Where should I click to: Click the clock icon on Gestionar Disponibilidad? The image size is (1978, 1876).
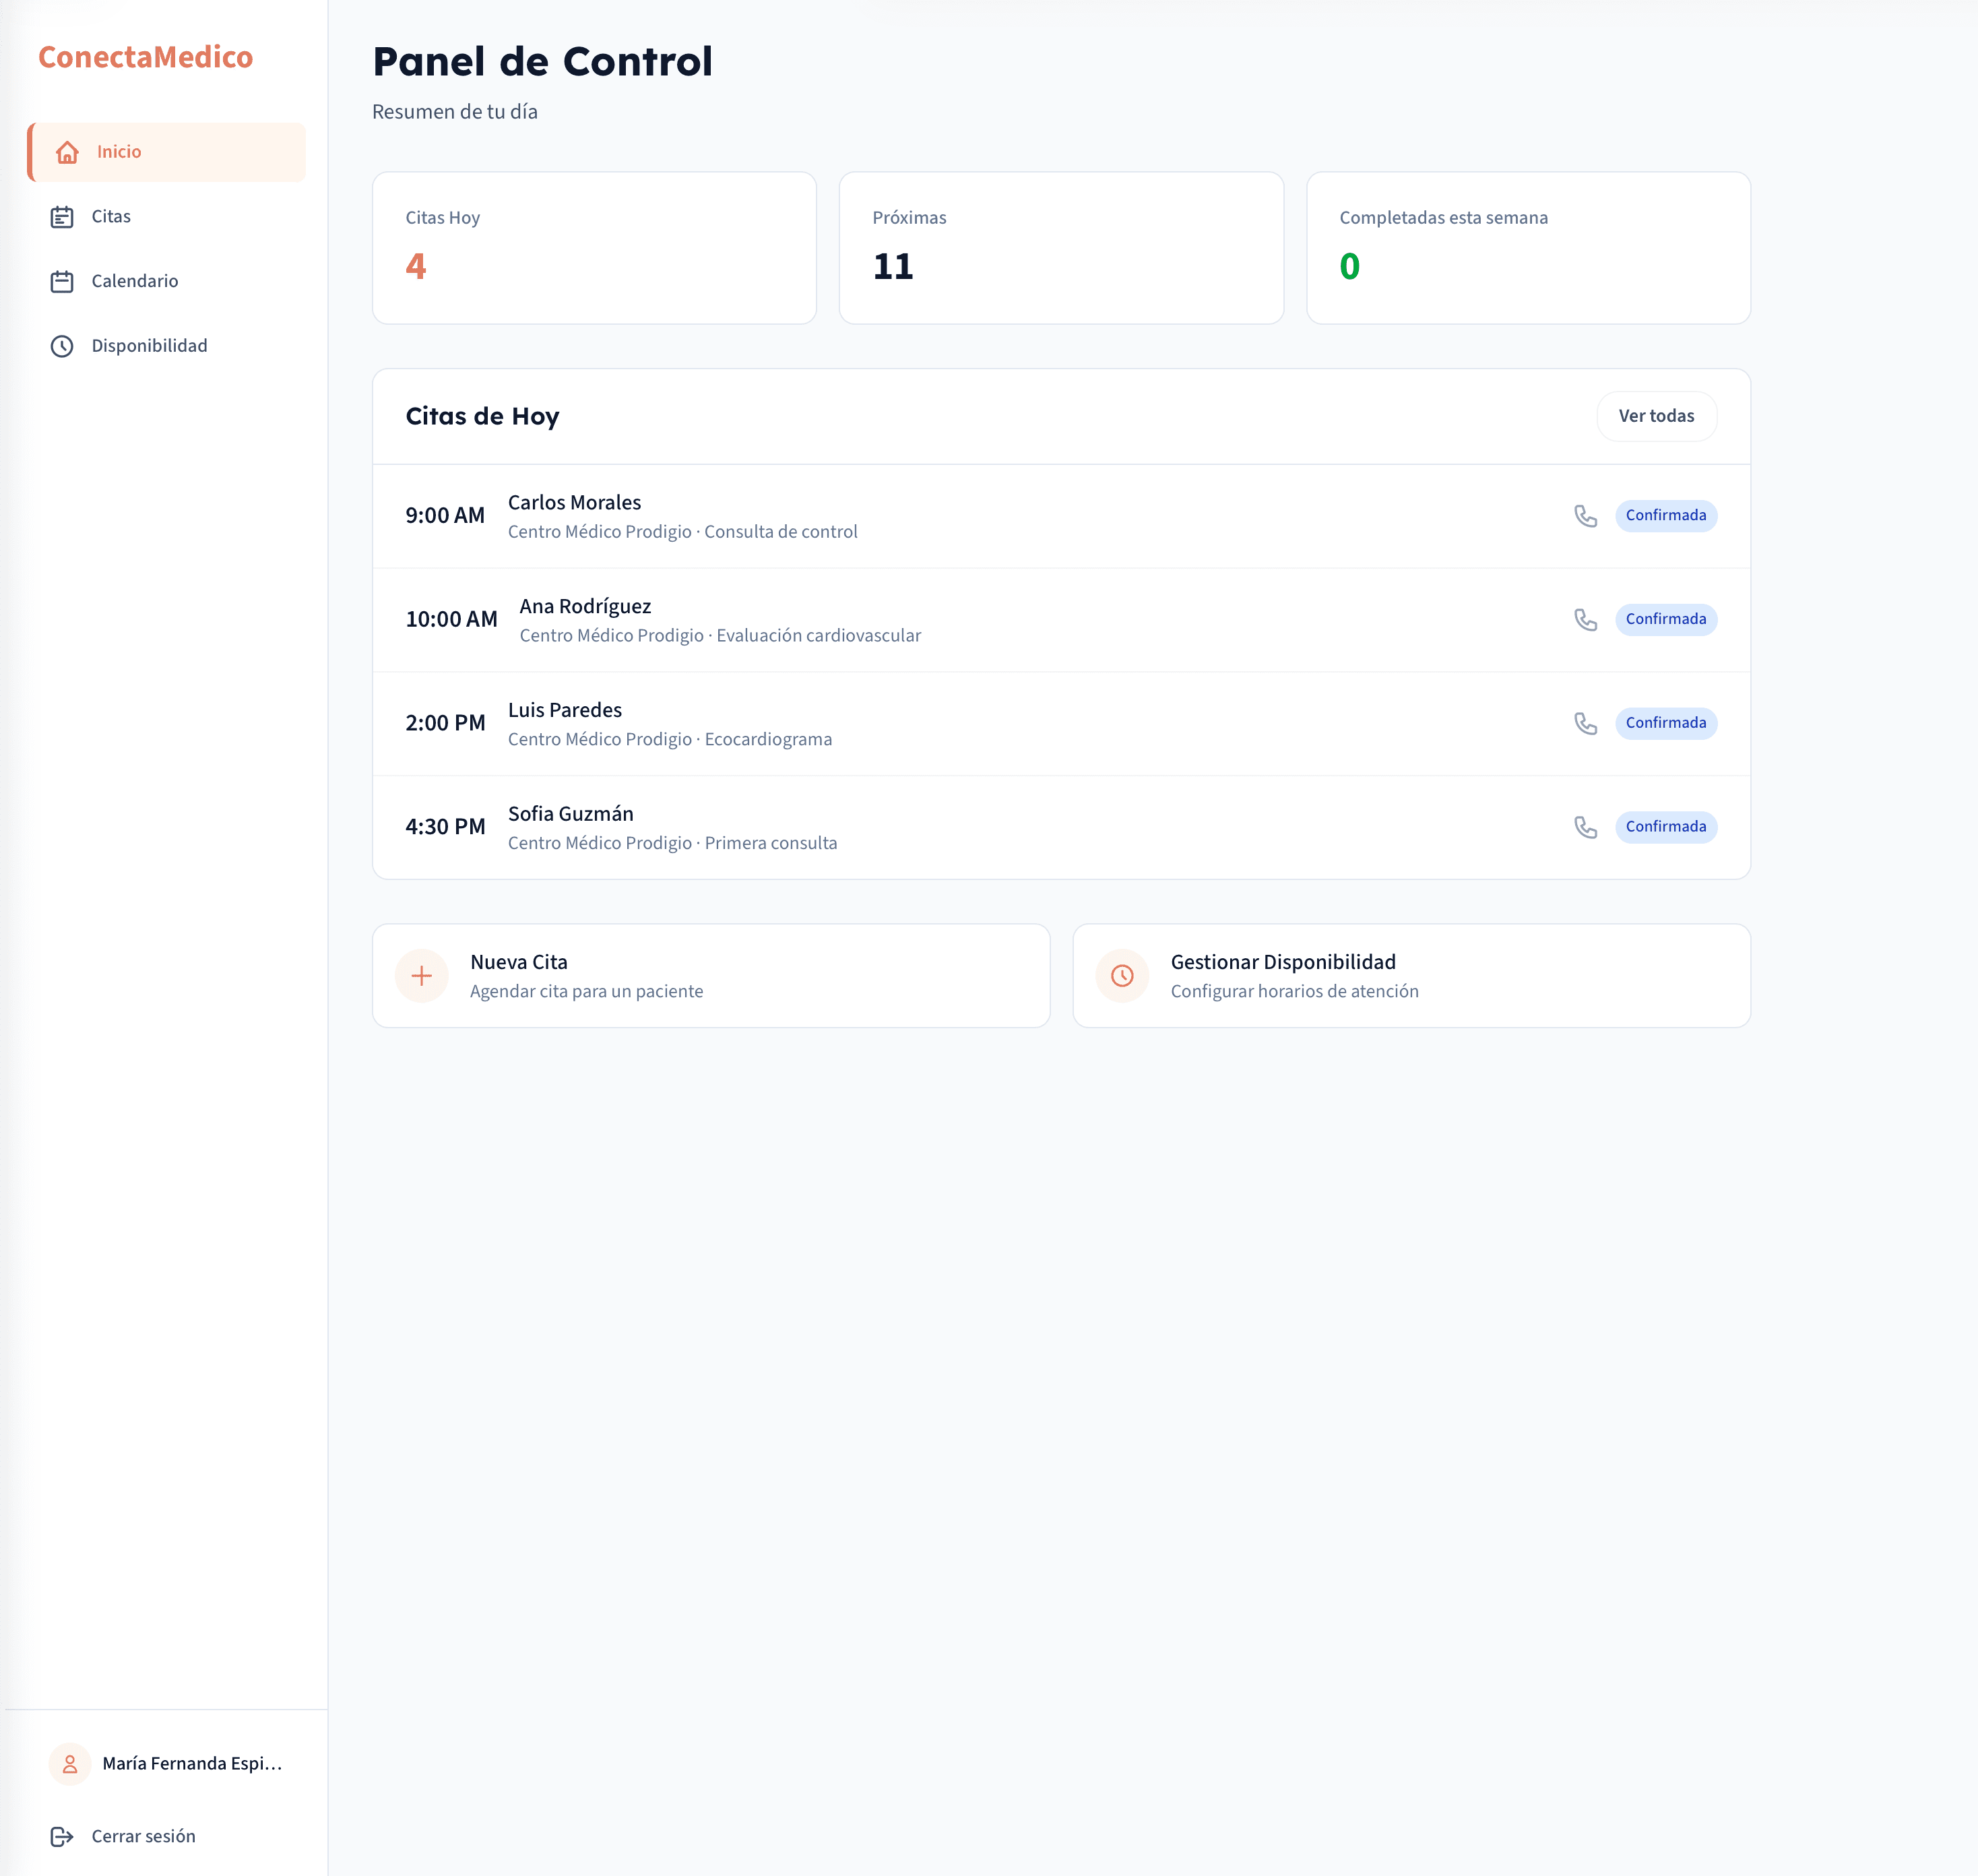pyautogui.click(x=1122, y=975)
